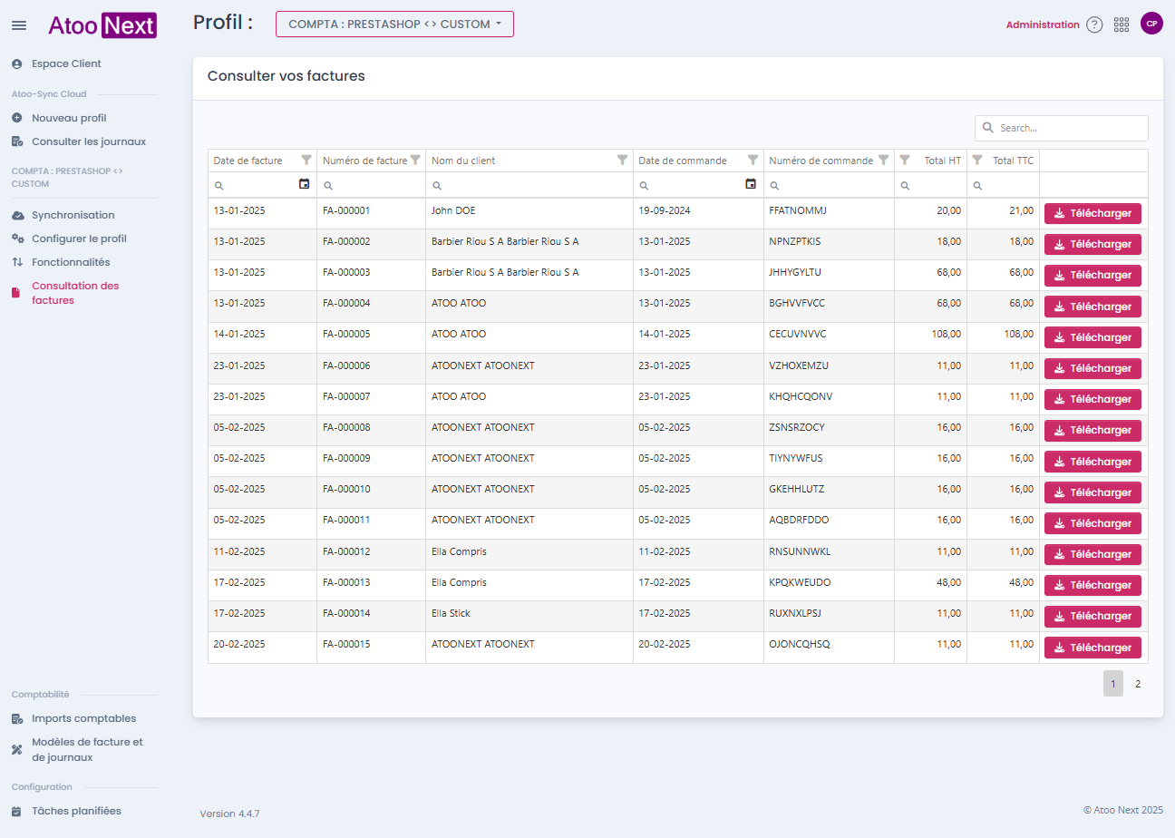Download invoice FA-000003
Screen dimensions: 1175x838
(x=1092, y=275)
